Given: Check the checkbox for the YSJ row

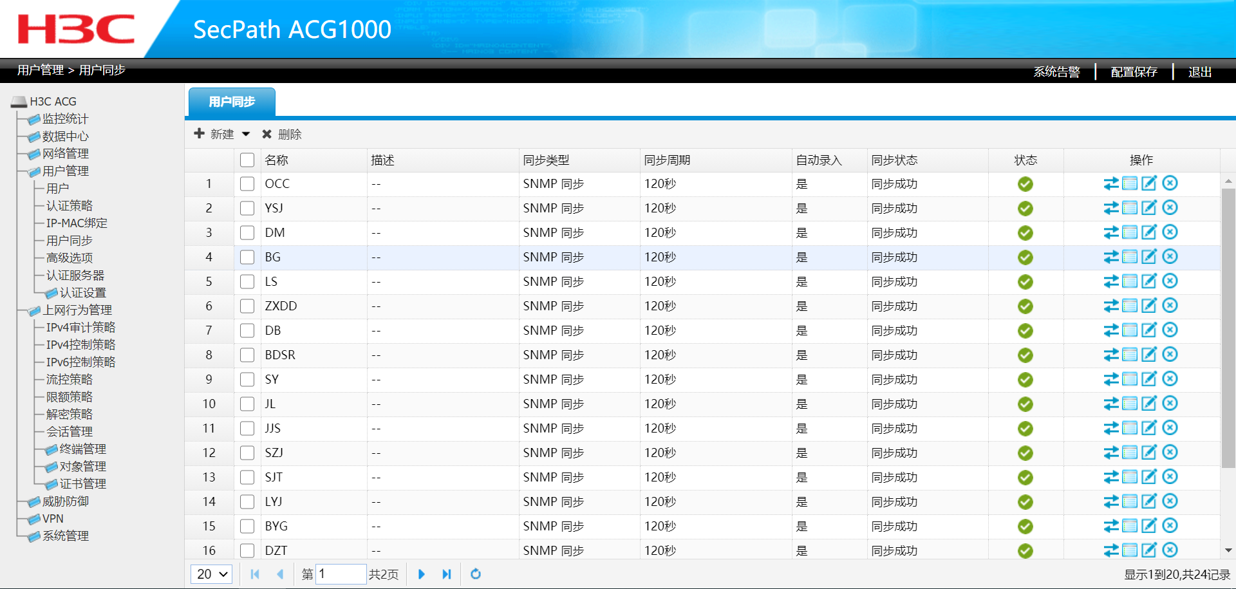Looking at the screenshot, I should click(x=247, y=209).
